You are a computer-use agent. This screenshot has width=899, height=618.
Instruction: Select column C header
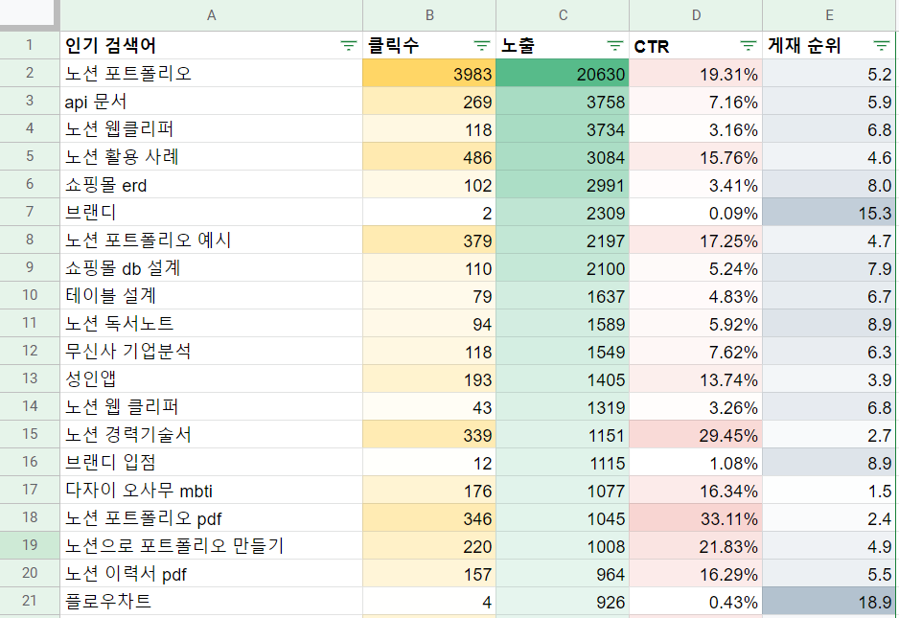click(x=563, y=15)
